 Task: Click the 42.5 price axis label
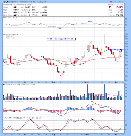click(x=127, y=80)
